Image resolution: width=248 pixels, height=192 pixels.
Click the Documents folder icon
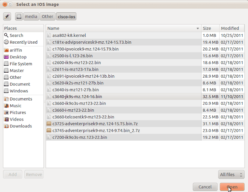pos(6,99)
